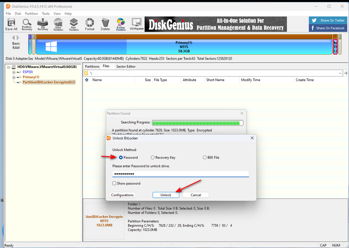The height and width of the screenshot is (248, 349).
Task: Select the small ESP block in disk map
Action: click(30, 44)
